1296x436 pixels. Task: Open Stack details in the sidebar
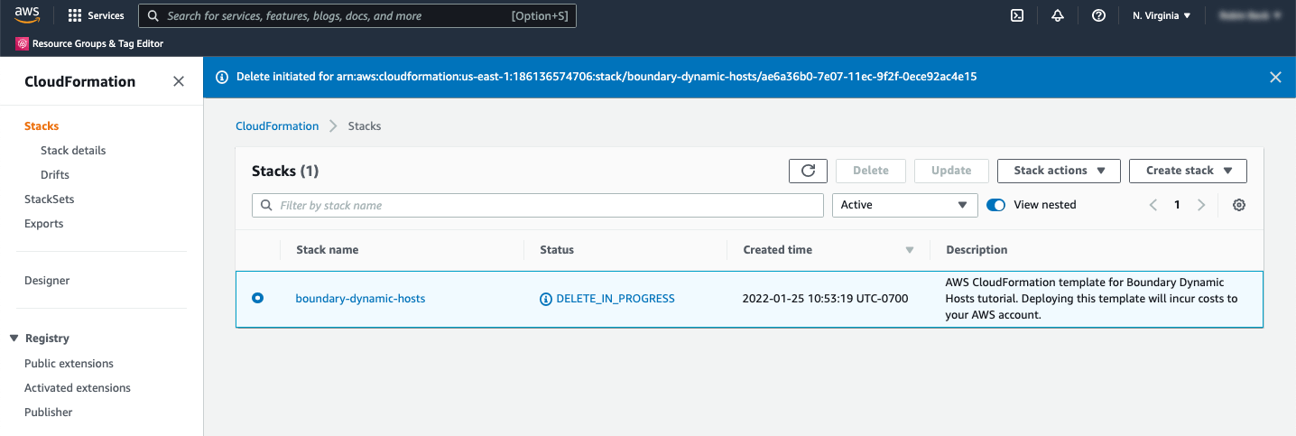pyautogui.click(x=73, y=151)
